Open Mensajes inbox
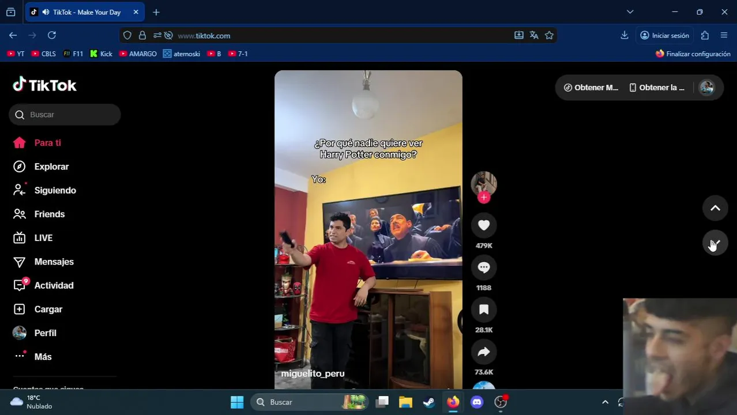Image resolution: width=737 pixels, height=415 pixels. [x=54, y=262]
